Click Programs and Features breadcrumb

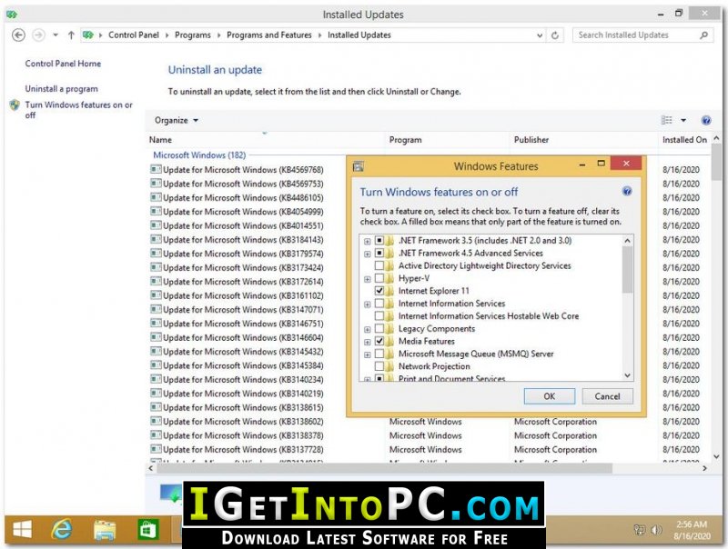coord(269,35)
